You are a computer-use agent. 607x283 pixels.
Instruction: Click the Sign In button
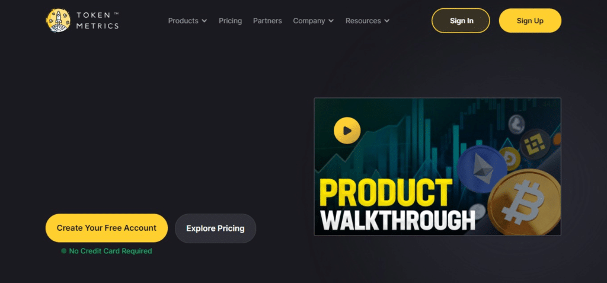pyautogui.click(x=461, y=21)
